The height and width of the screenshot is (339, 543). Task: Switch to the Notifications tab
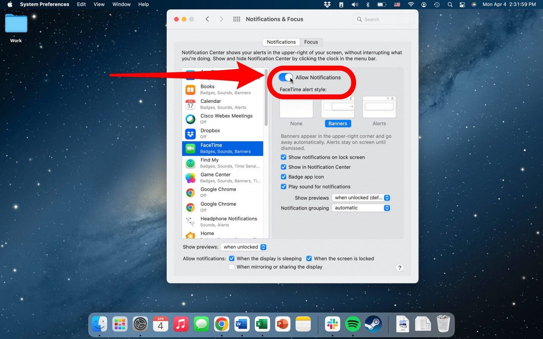point(281,42)
